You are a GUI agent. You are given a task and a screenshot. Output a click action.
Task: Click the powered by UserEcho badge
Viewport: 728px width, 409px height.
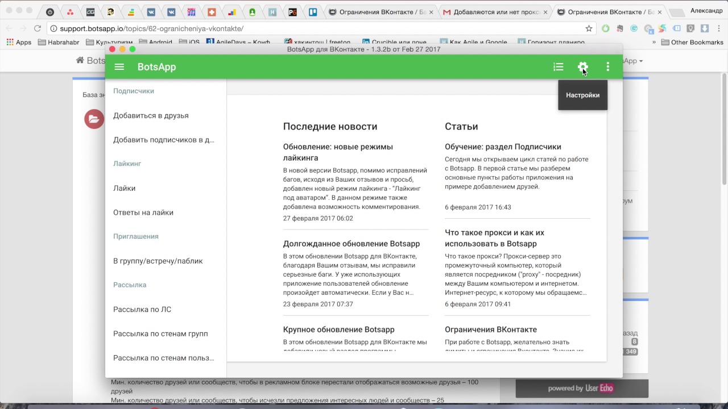click(582, 389)
